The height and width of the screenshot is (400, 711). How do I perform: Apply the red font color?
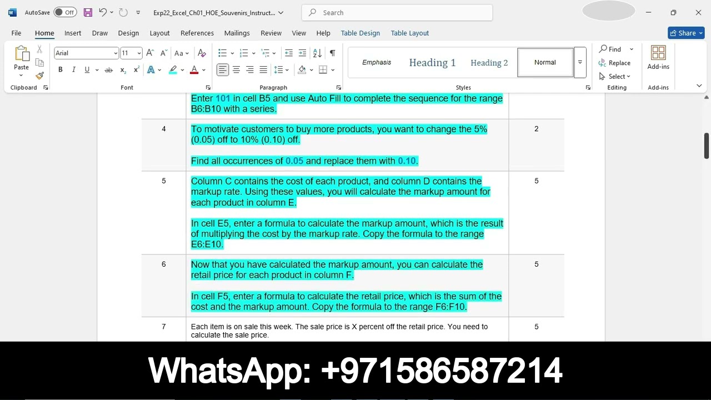194,69
